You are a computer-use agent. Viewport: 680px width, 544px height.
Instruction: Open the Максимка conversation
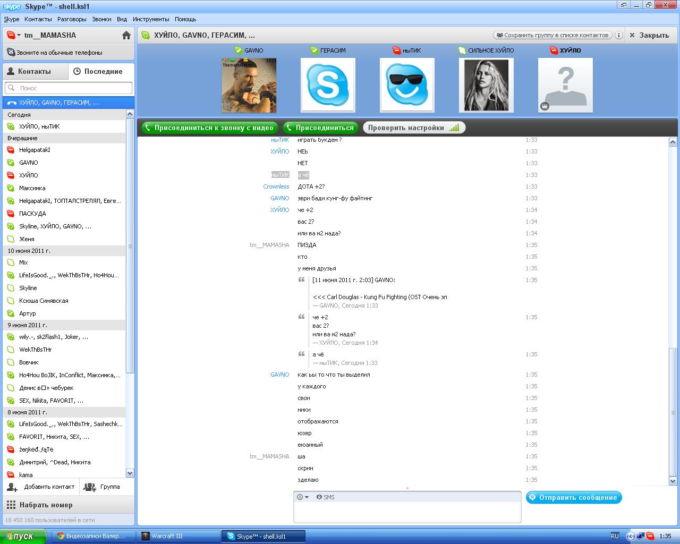point(65,188)
